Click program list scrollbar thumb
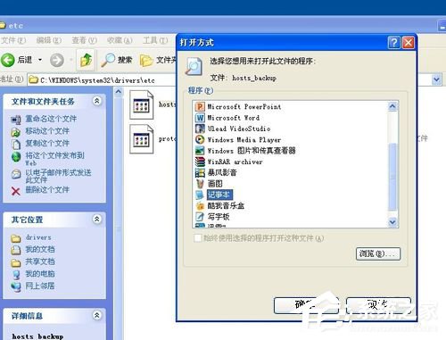Screen dimensions: 446x340 coord(392,177)
